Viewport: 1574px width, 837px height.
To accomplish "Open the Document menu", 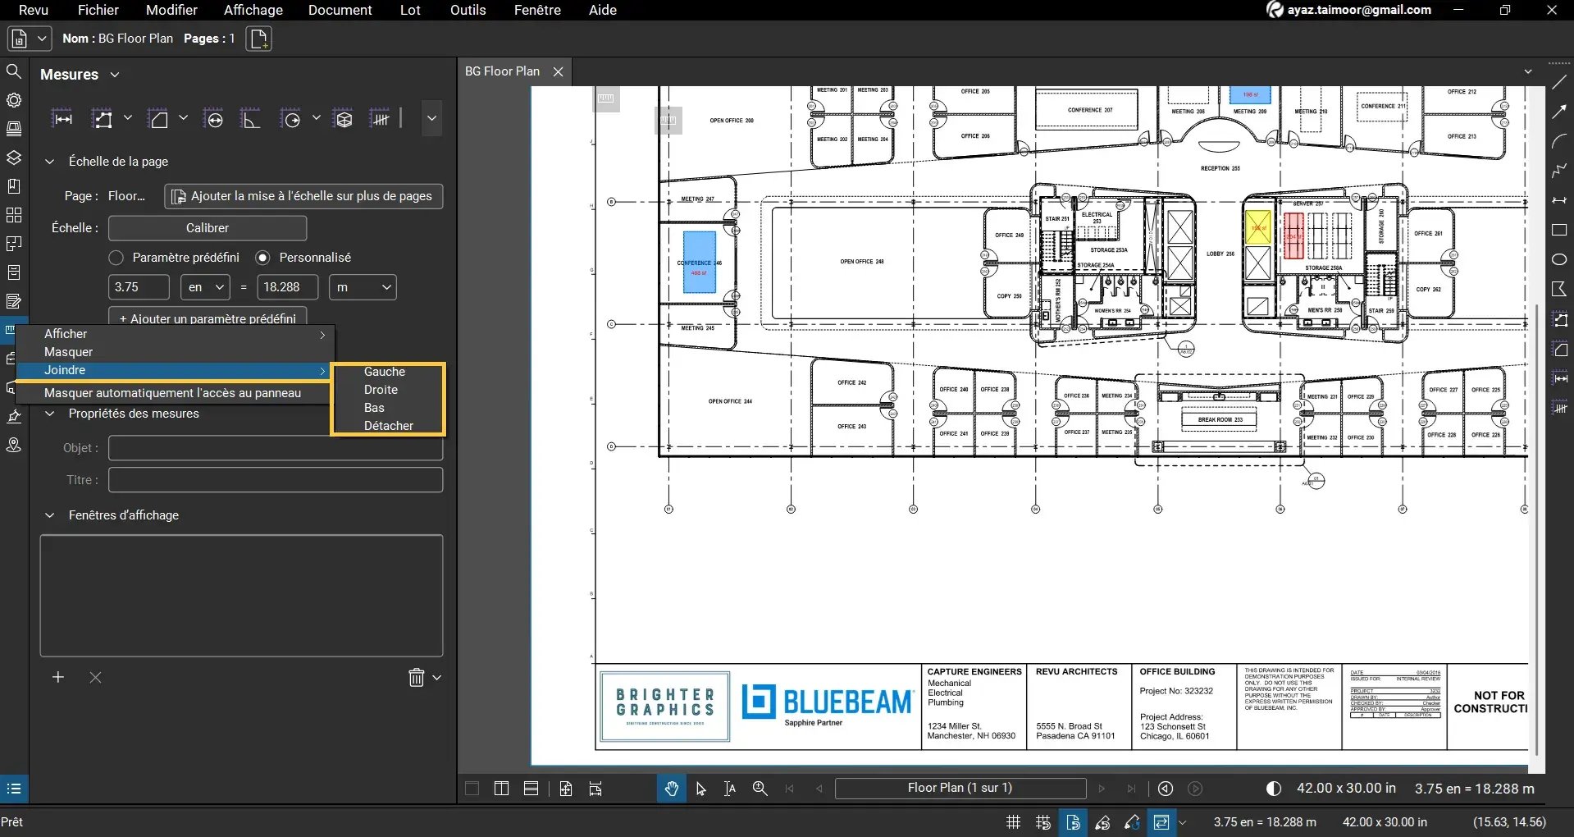I will point(340,10).
